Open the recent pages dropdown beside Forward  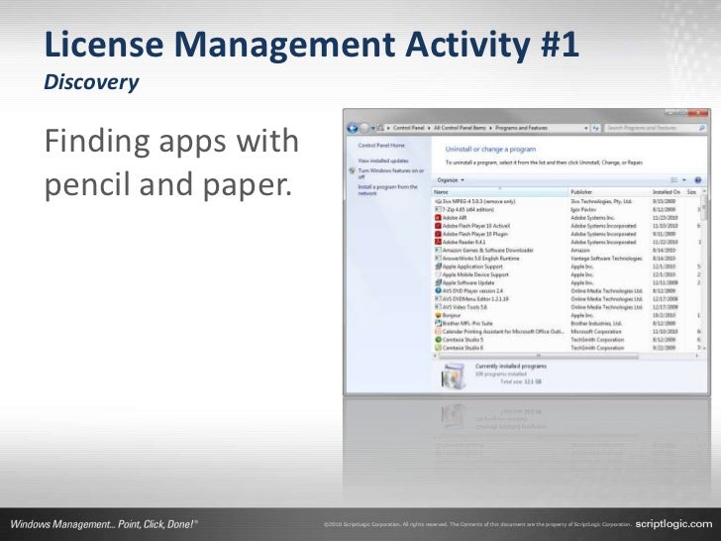(373, 129)
